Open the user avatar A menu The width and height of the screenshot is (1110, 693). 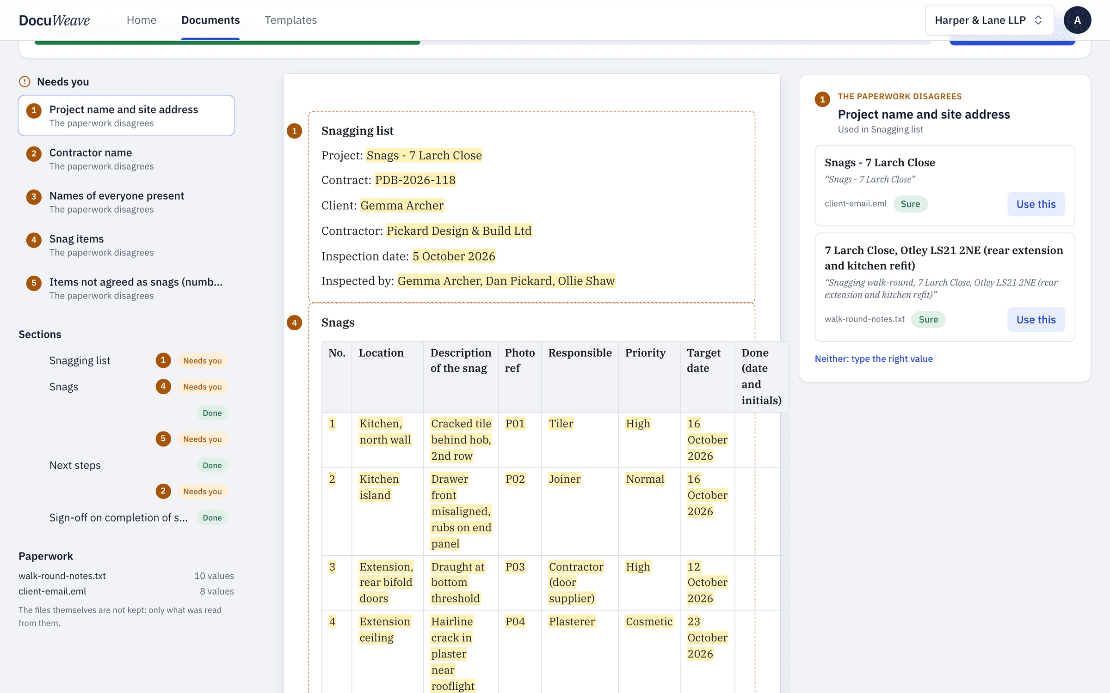click(1077, 20)
